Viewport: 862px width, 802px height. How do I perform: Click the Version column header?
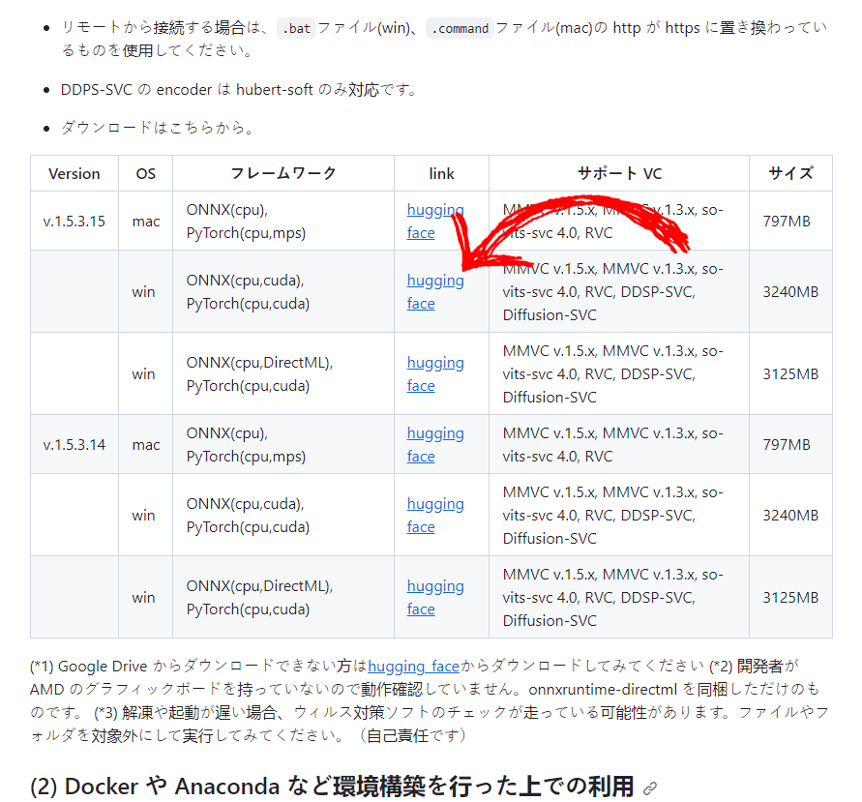pyautogui.click(x=74, y=174)
